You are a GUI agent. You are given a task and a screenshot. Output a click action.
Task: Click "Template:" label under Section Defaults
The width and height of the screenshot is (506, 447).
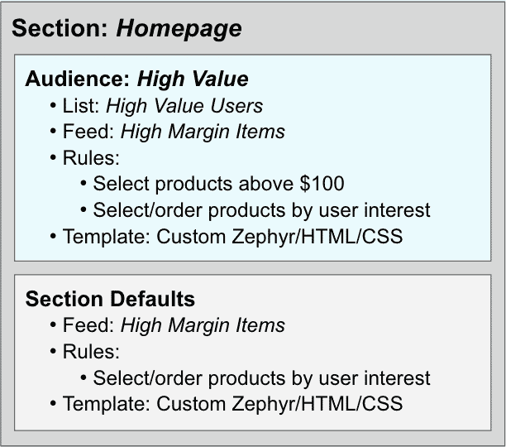[107, 404]
